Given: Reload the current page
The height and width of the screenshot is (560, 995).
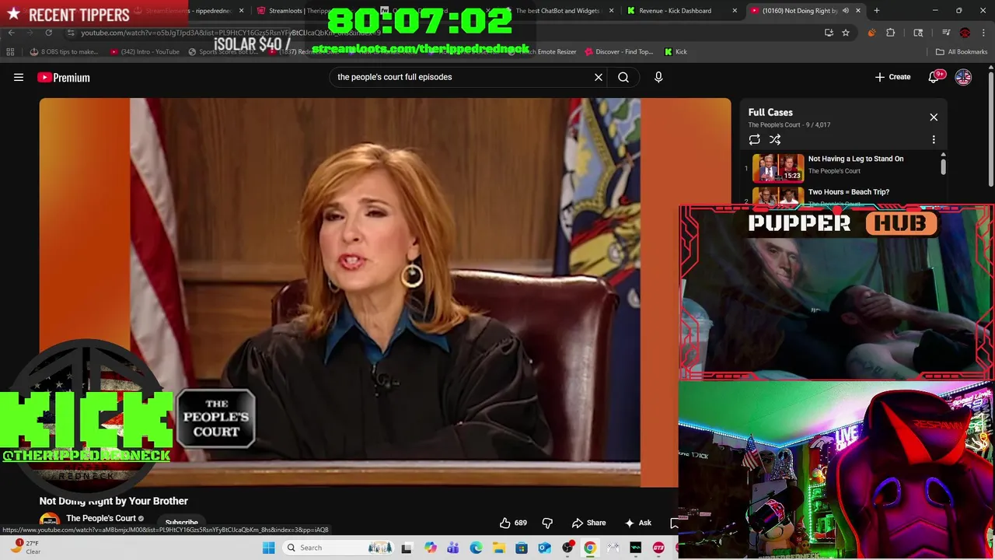Looking at the screenshot, I should (48, 33).
